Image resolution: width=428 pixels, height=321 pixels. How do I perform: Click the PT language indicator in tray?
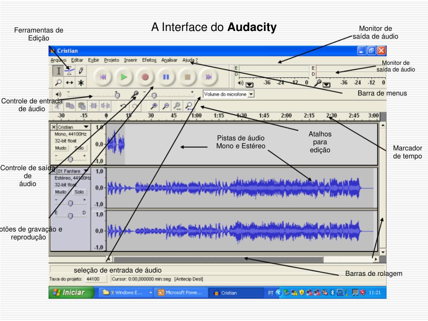coord(271,293)
